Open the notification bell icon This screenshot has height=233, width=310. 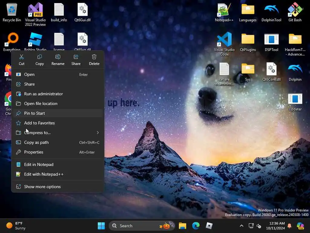point(289,226)
